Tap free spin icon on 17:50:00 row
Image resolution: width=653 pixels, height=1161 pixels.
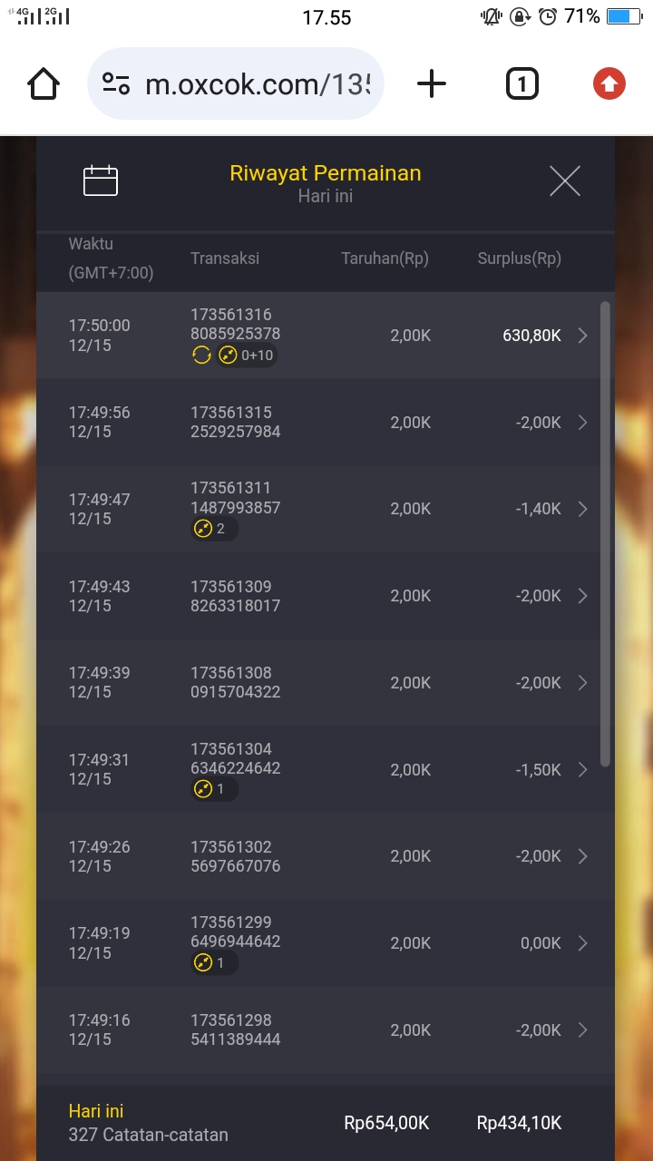pos(201,356)
